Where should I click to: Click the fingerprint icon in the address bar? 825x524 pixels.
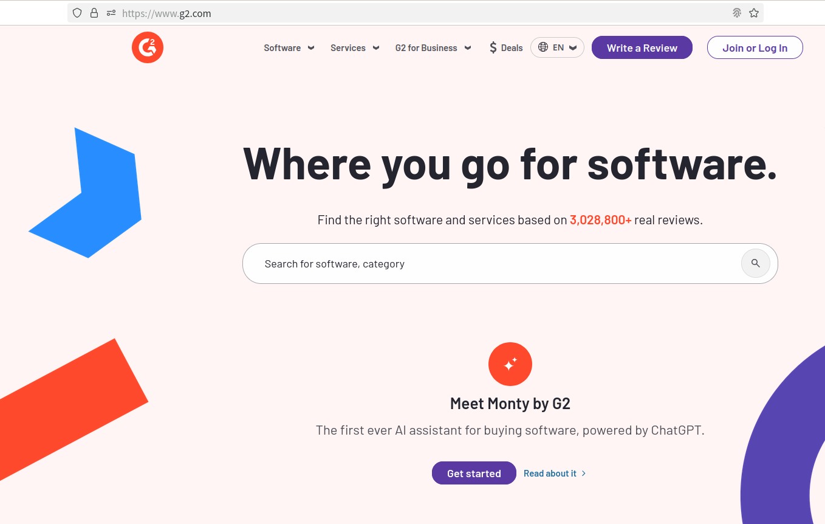[737, 13]
